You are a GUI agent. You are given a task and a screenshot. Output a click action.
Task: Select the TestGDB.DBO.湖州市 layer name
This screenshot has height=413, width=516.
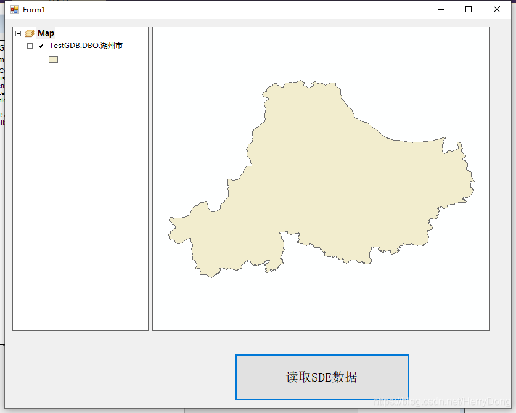85,45
